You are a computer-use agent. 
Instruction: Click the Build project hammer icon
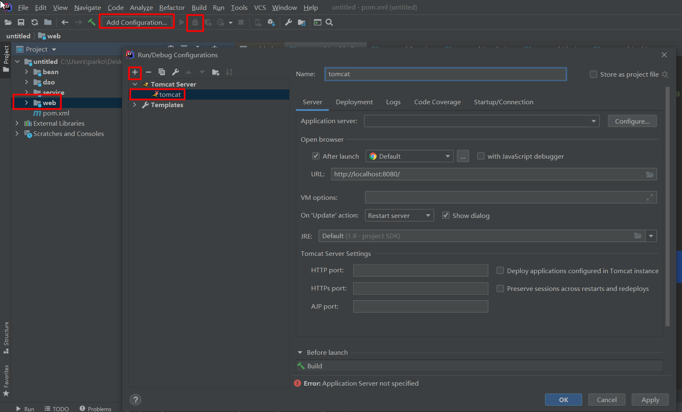(x=92, y=22)
